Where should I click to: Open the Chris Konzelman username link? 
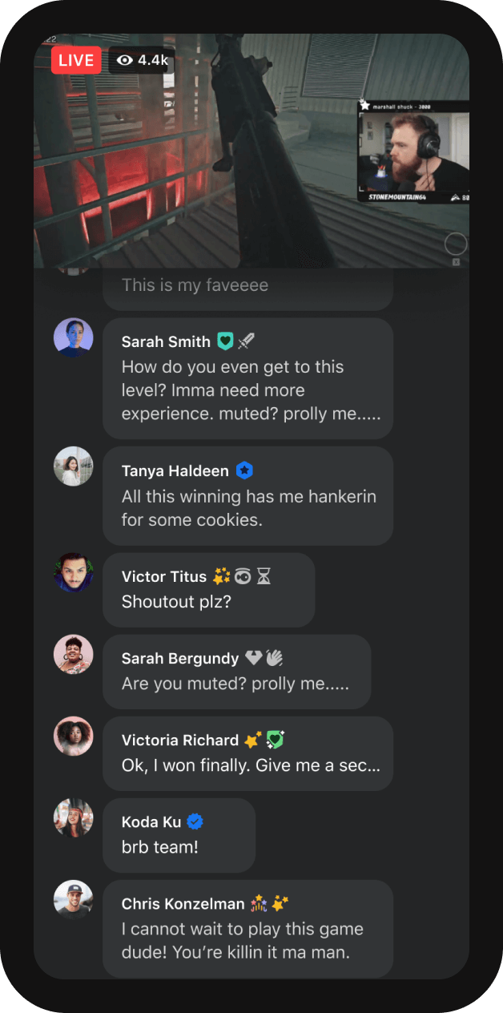(183, 903)
